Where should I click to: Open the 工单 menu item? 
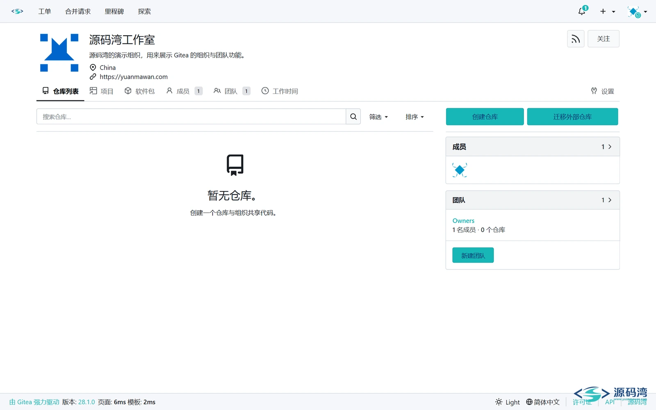pyautogui.click(x=45, y=11)
